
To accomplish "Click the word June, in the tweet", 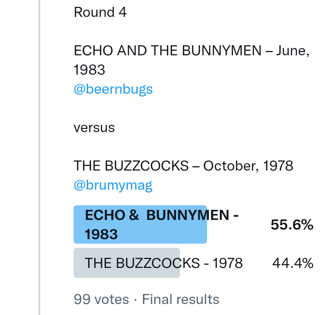I will point(293,51).
